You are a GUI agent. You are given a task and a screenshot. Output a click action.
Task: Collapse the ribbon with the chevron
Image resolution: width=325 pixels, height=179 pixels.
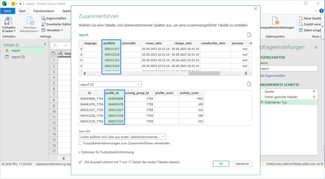tap(316, 11)
